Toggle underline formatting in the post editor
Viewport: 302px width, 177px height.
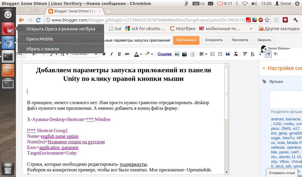click(x=119, y=54)
